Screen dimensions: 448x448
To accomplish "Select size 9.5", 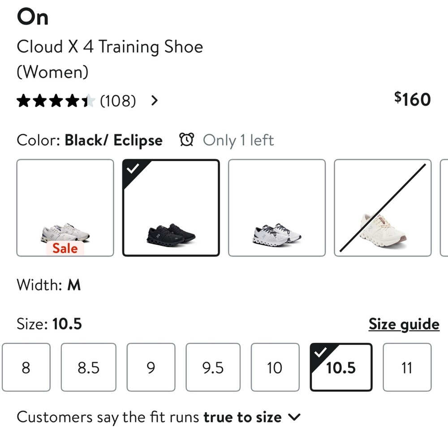I will 213,367.
